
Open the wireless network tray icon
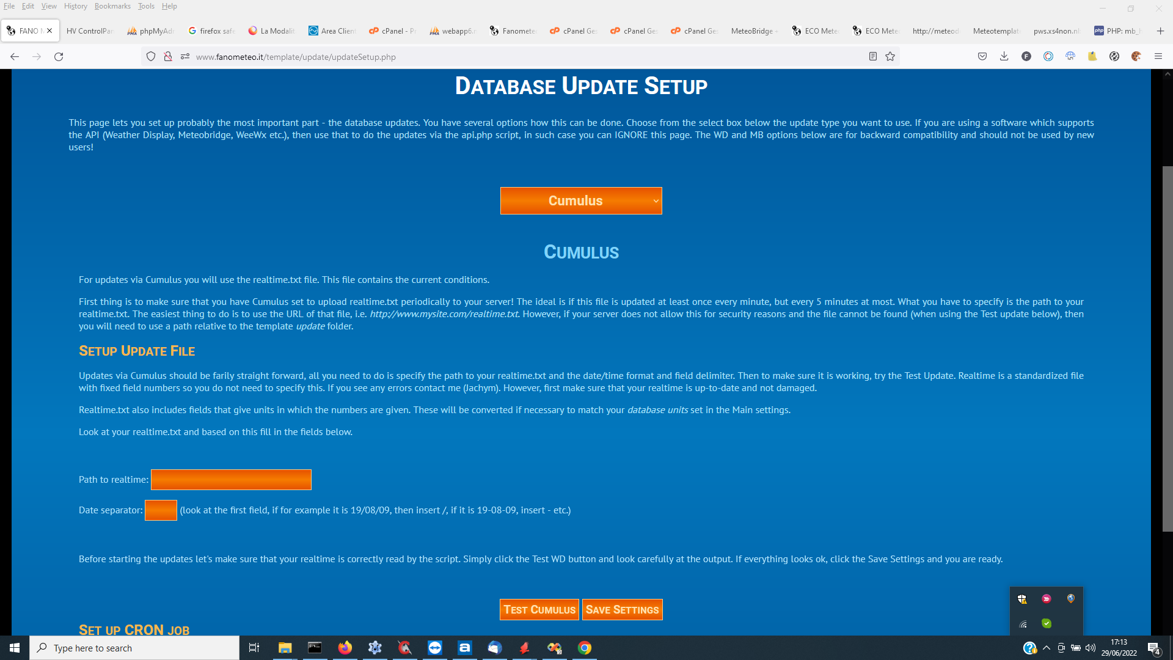coord(1022,623)
